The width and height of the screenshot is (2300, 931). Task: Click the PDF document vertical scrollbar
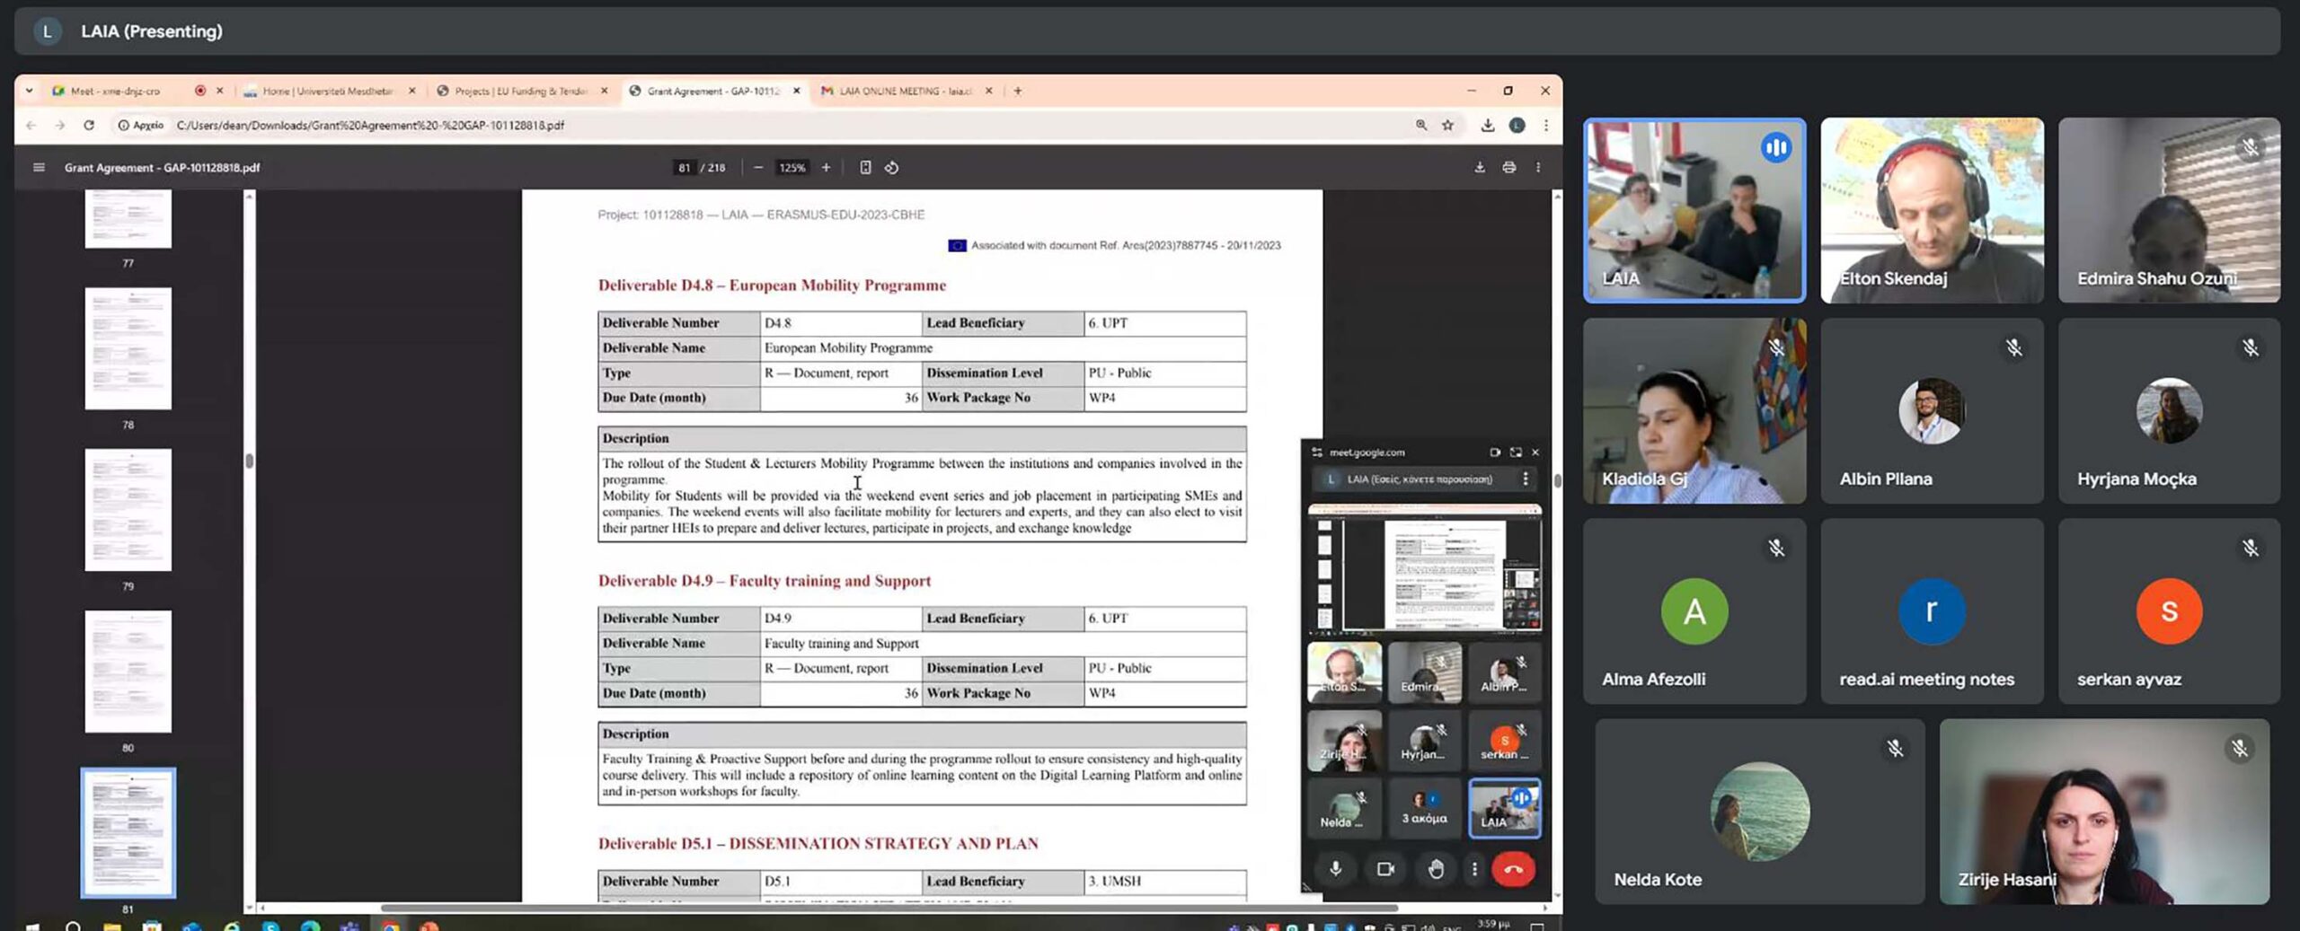(1557, 481)
